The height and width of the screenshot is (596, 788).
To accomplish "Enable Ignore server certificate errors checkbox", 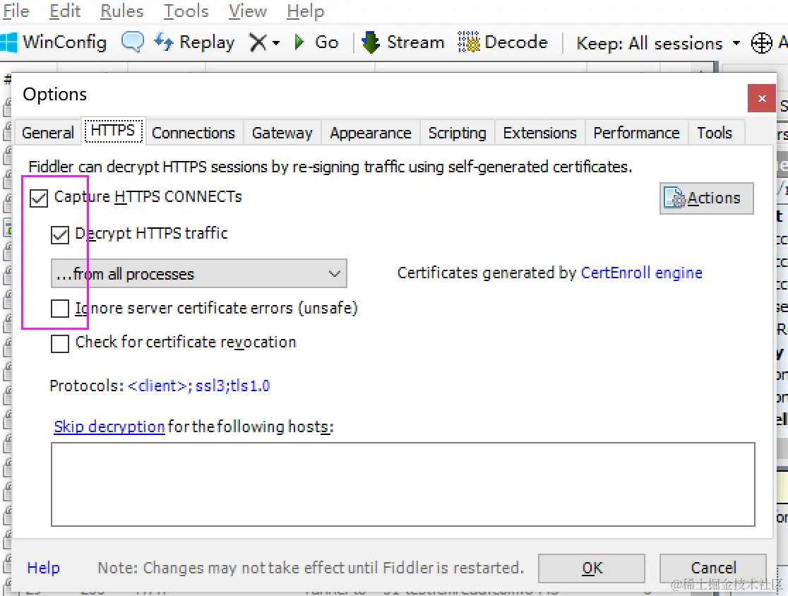I will 60,309.
